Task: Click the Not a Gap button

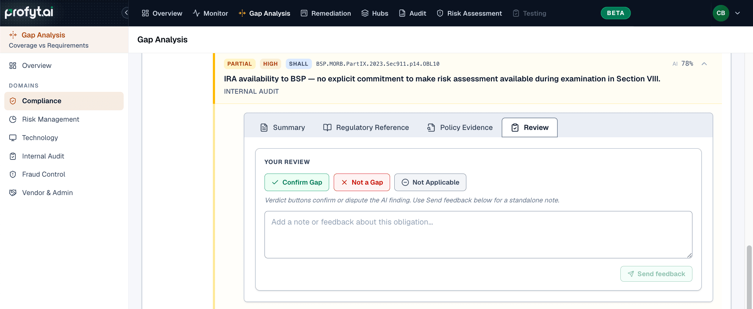Action: point(362,182)
